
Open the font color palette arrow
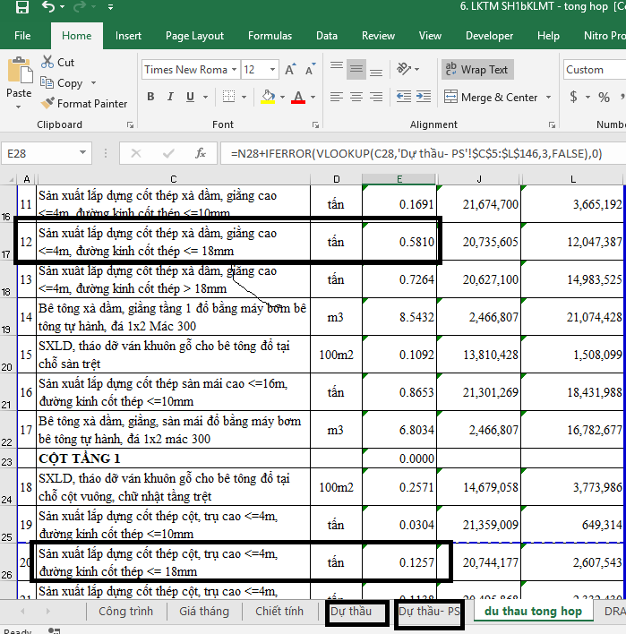tap(313, 97)
